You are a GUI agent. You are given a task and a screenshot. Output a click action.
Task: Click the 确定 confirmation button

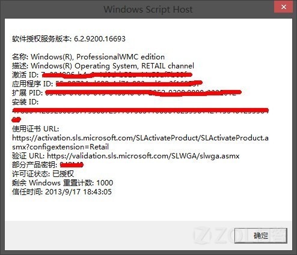(x=261, y=236)
